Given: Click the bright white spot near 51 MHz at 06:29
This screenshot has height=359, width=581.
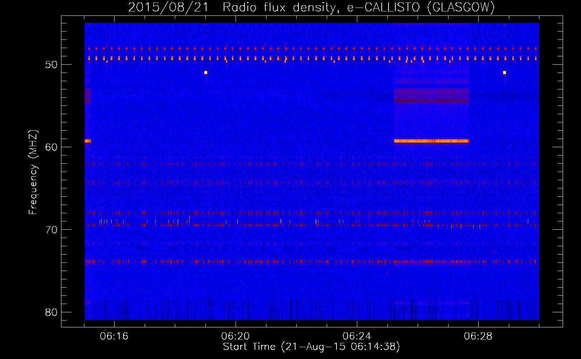Looking at the screenshot, I should 505,73.
